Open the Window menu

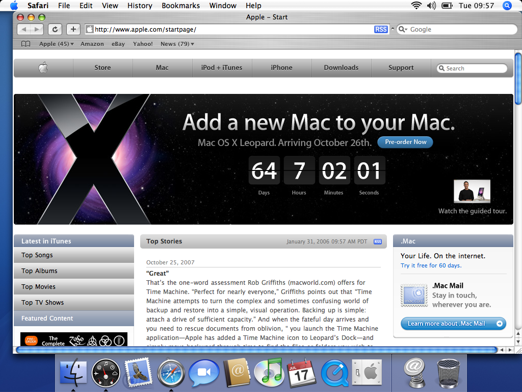coord(223,6)
